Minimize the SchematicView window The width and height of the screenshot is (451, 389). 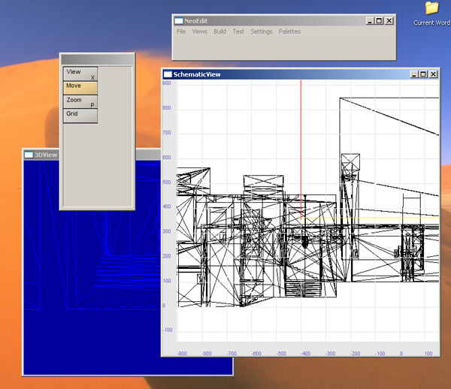[x=414, y=74]
